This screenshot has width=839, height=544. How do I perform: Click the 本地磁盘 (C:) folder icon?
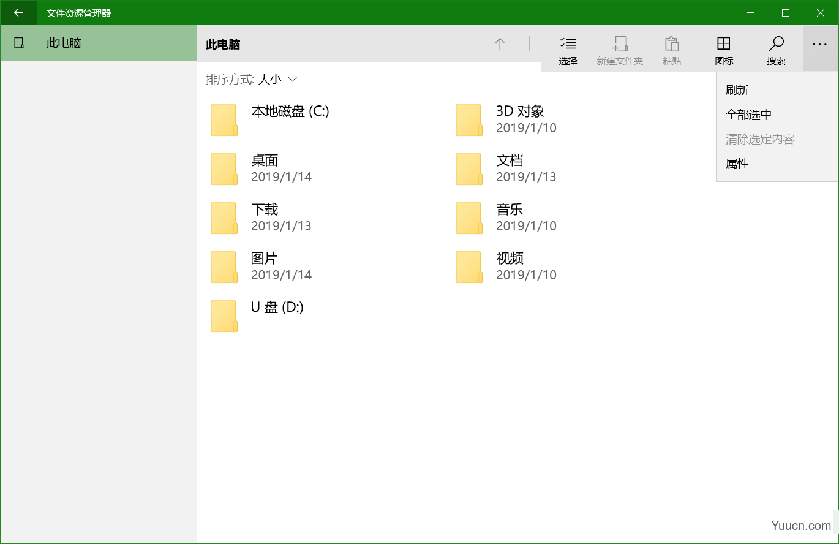224,120
